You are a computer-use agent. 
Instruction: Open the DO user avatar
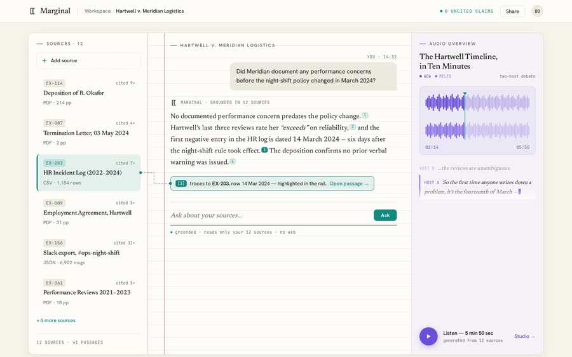(537, 11)
